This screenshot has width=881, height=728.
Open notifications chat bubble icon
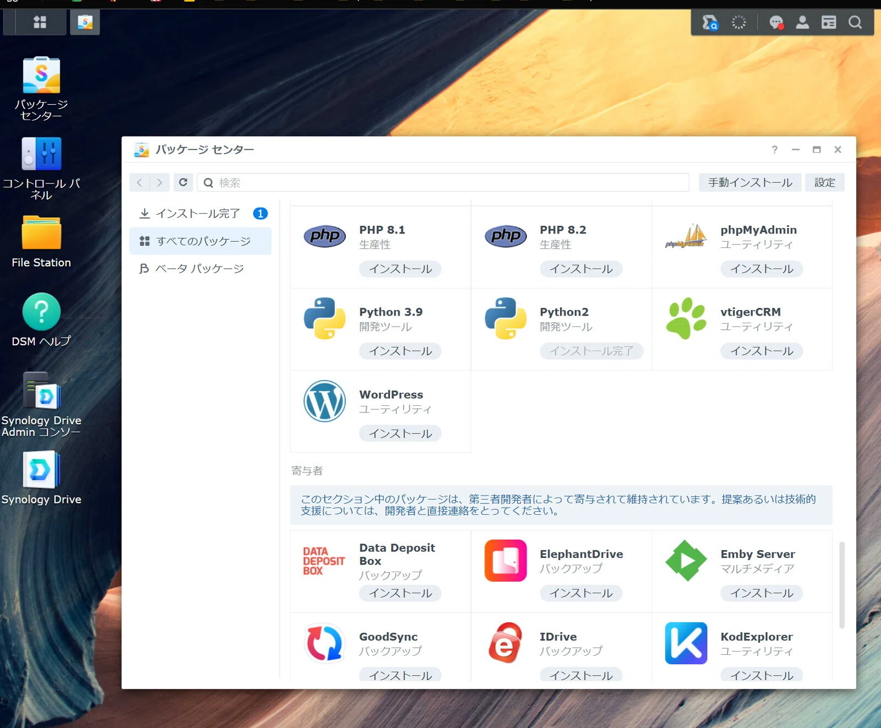(x=776, y=23)
